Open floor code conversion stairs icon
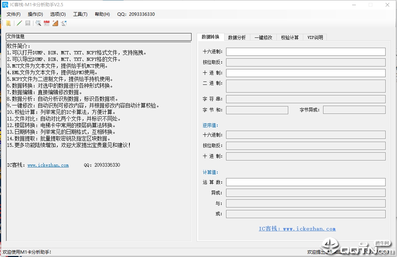Image resolution: width=397 pixels, height=257 pixels. tap(54, 23)
